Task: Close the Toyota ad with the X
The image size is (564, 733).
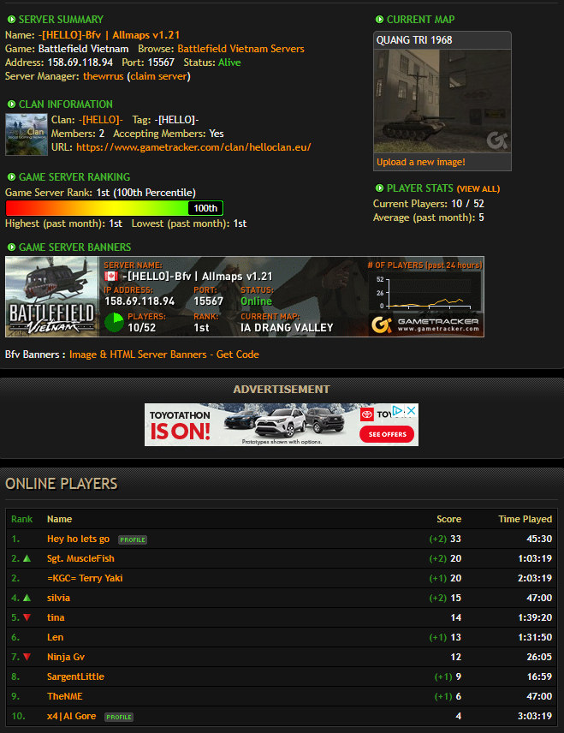Action: coord(411,410)
